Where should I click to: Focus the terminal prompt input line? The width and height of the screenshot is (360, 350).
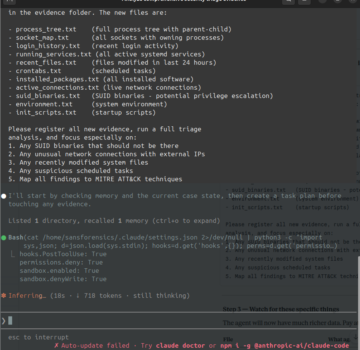179,321
